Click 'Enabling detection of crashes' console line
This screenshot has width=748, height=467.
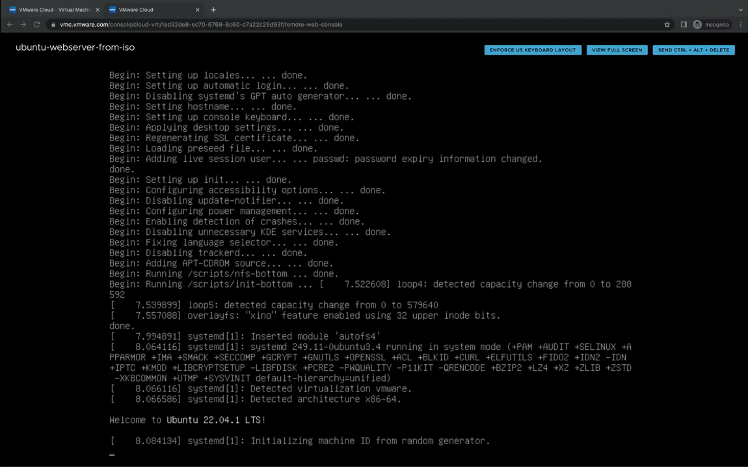point(237,222)
